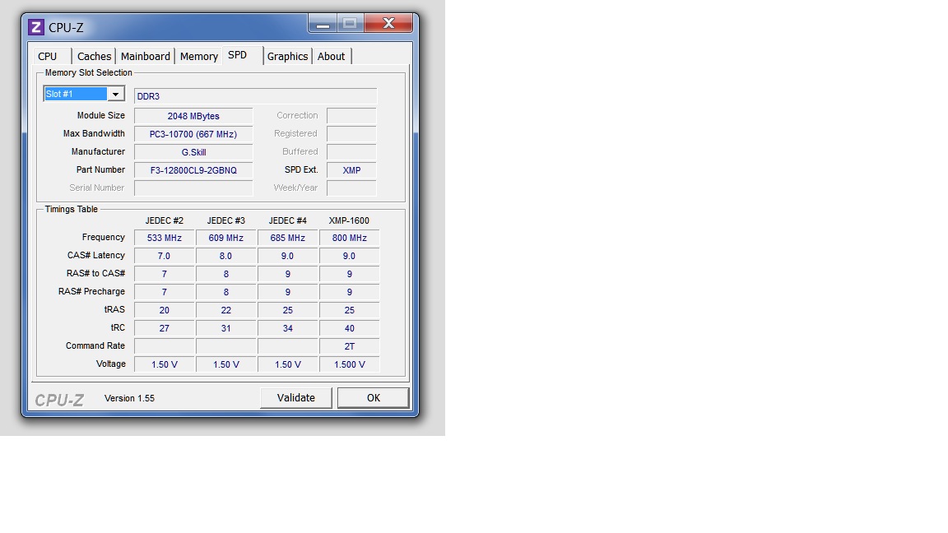
Task: Go to the Graphics tab
Action: click(288, 56)
